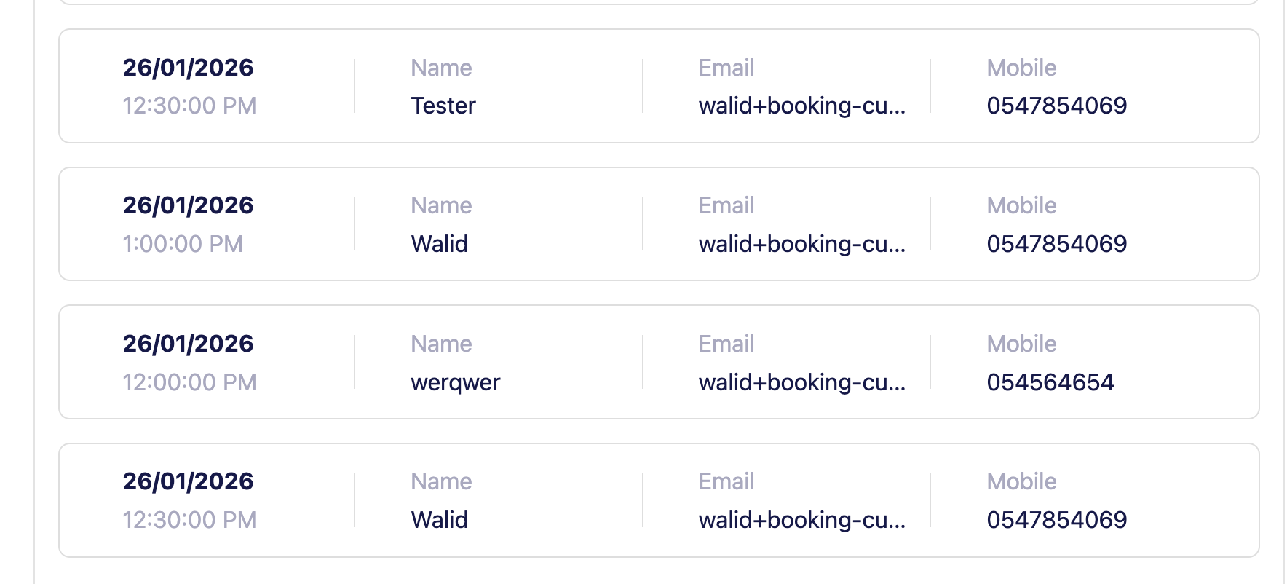Click the Email label in the werqwer booking
The width and height of the screenshot is (1287, 584).
(726, 344)
